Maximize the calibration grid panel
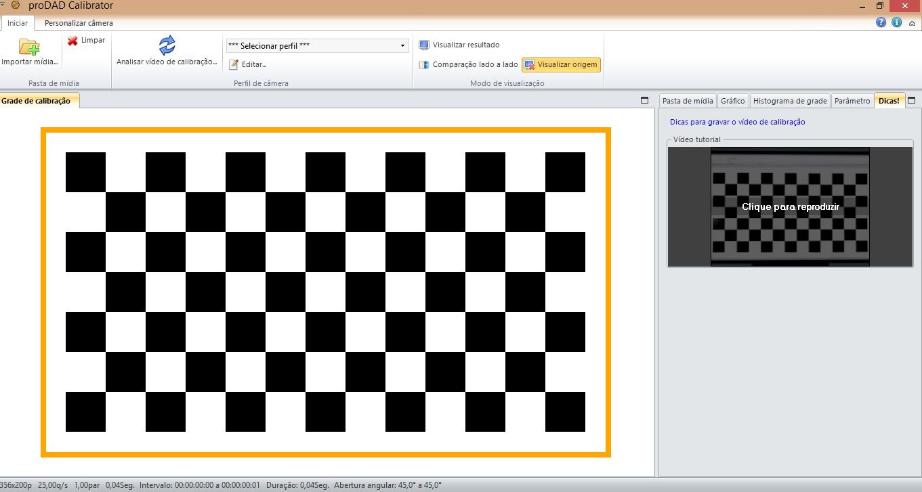Viewport: 922px width, 492px height. [x=644, y=100]
